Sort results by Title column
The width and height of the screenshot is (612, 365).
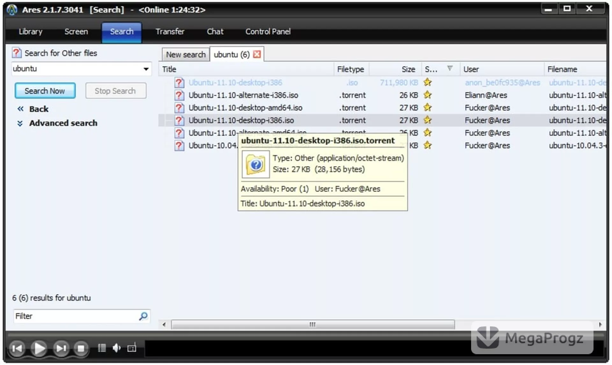tap(246, 69)
